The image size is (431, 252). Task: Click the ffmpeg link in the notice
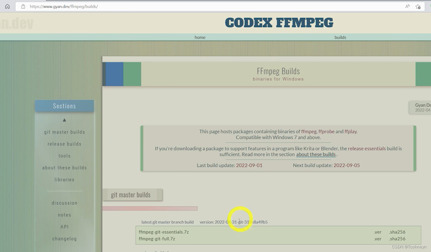click(x=309, y=131)
